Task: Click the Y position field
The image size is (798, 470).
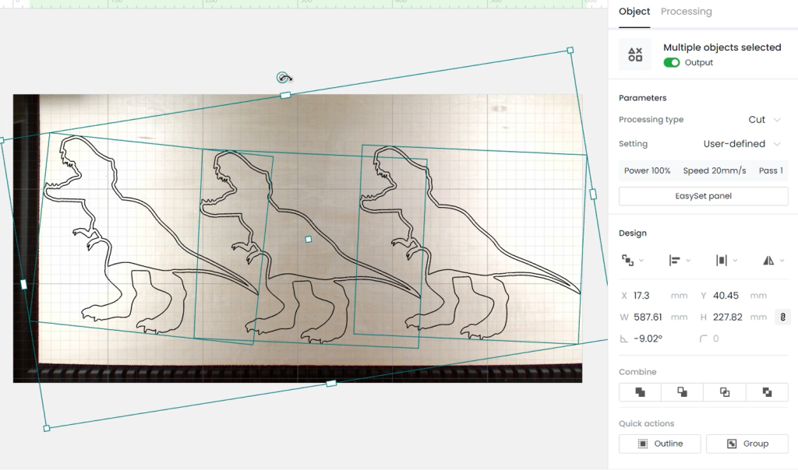Action: pos(733,296)
